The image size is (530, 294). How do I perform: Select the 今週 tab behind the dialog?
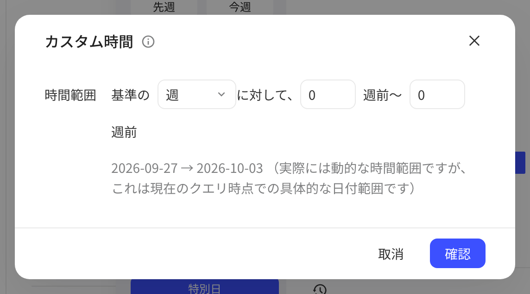click(240, 7)
